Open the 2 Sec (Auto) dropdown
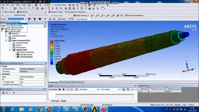 tap(119, 89)
